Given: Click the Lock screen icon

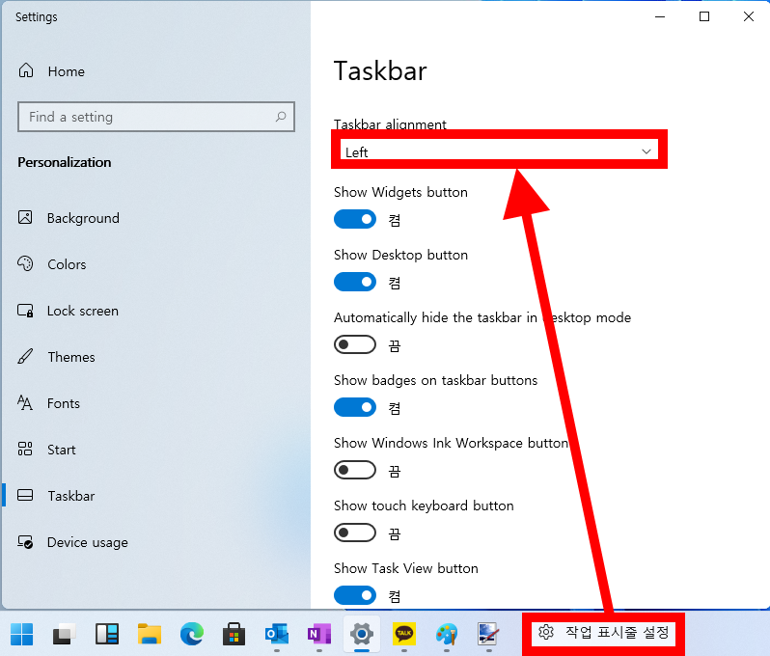Looking at the screenshot, I should click(x=25, y=311).
